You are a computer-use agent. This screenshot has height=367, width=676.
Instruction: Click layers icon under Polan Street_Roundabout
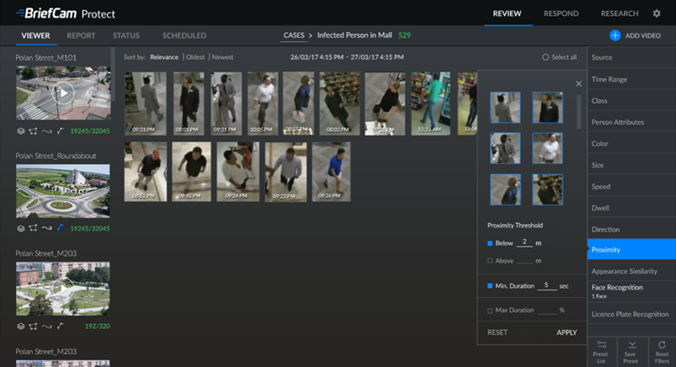click(x=21, y=229)
